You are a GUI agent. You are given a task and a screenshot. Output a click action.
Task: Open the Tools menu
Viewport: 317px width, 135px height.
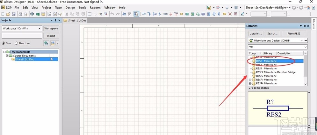pos(82,8)
